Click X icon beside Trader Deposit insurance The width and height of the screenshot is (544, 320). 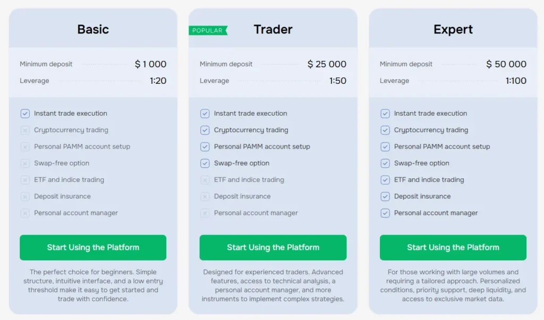click(x=205, y=196)
